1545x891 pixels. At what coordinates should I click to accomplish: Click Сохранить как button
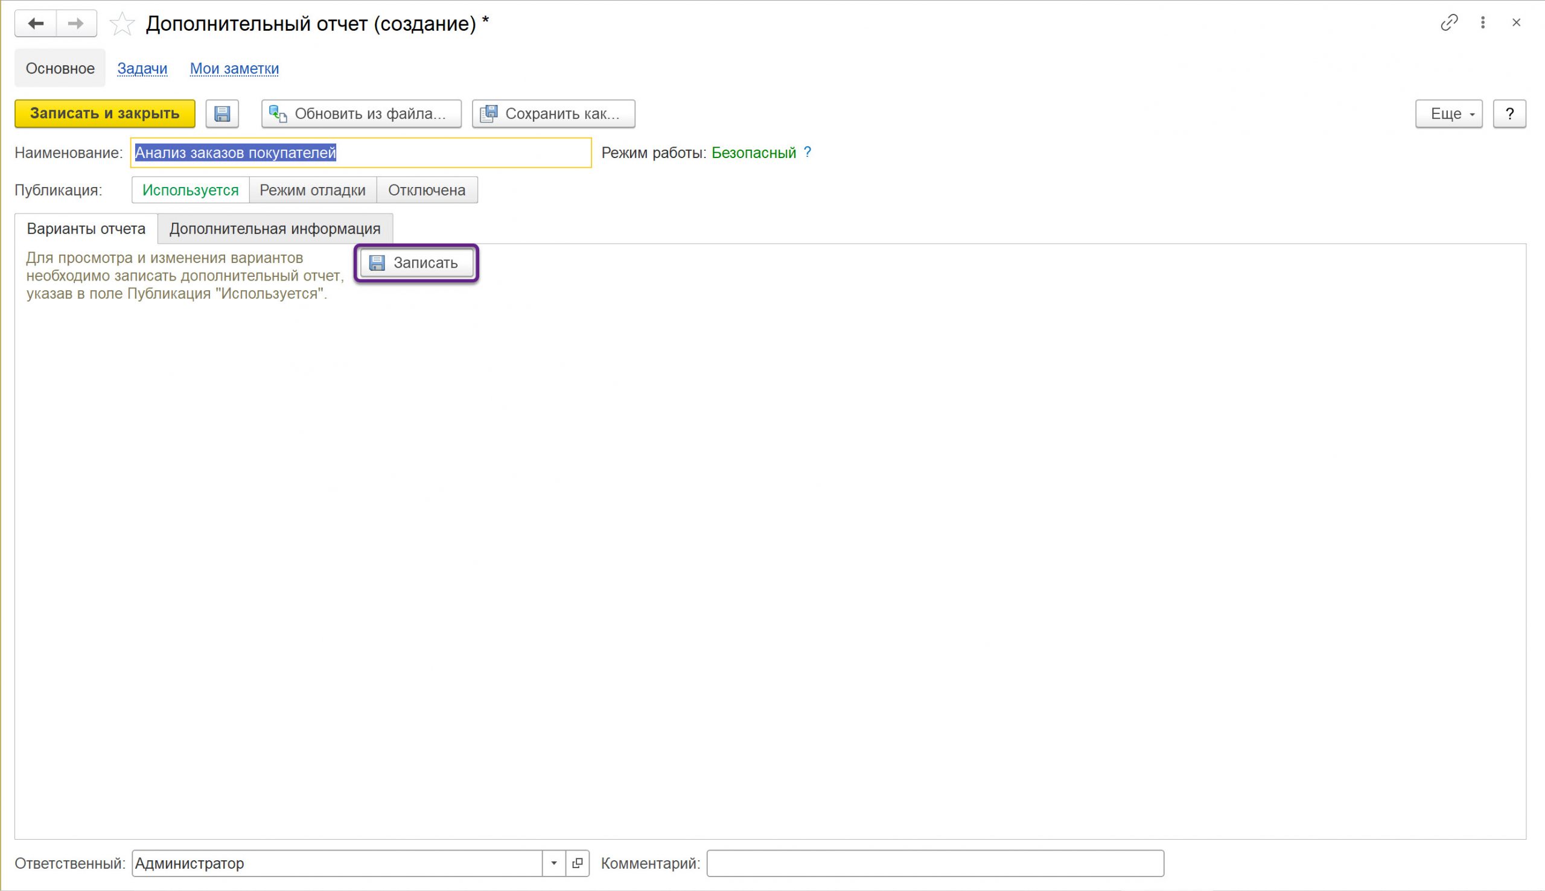(x=553, y=114)
